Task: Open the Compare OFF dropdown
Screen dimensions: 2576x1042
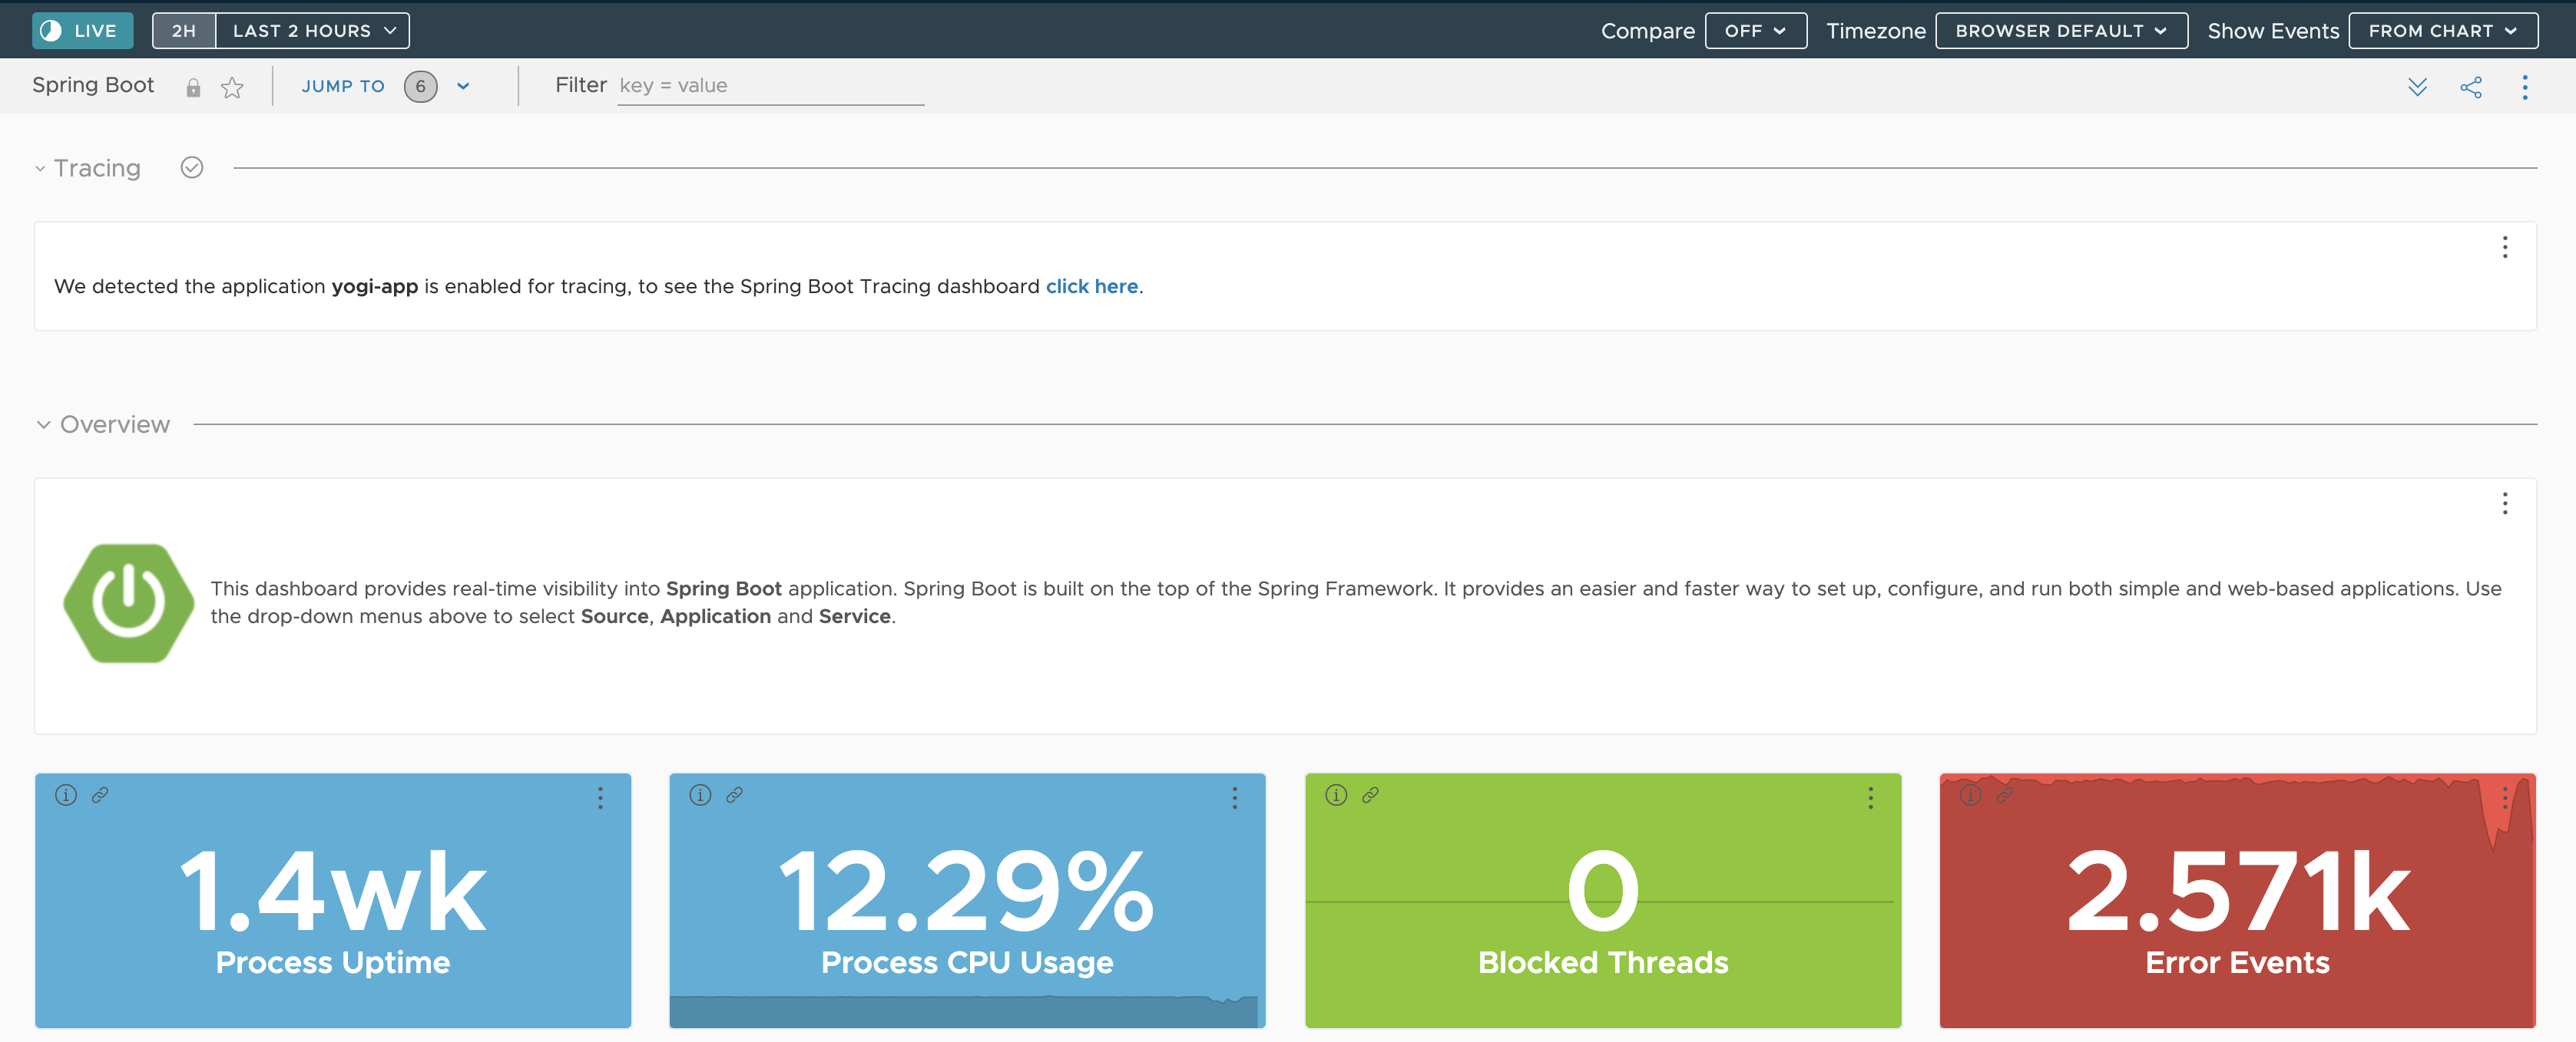Action: [x=1755, y=31]
